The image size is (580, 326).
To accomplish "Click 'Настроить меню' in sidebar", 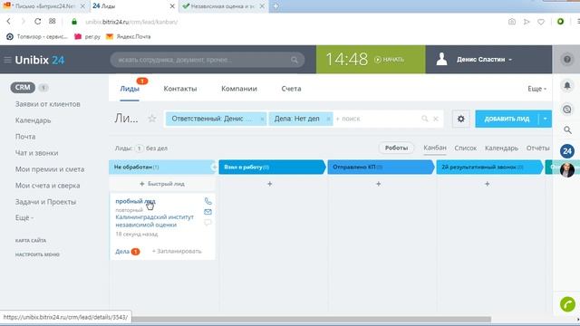I will 37,254.
